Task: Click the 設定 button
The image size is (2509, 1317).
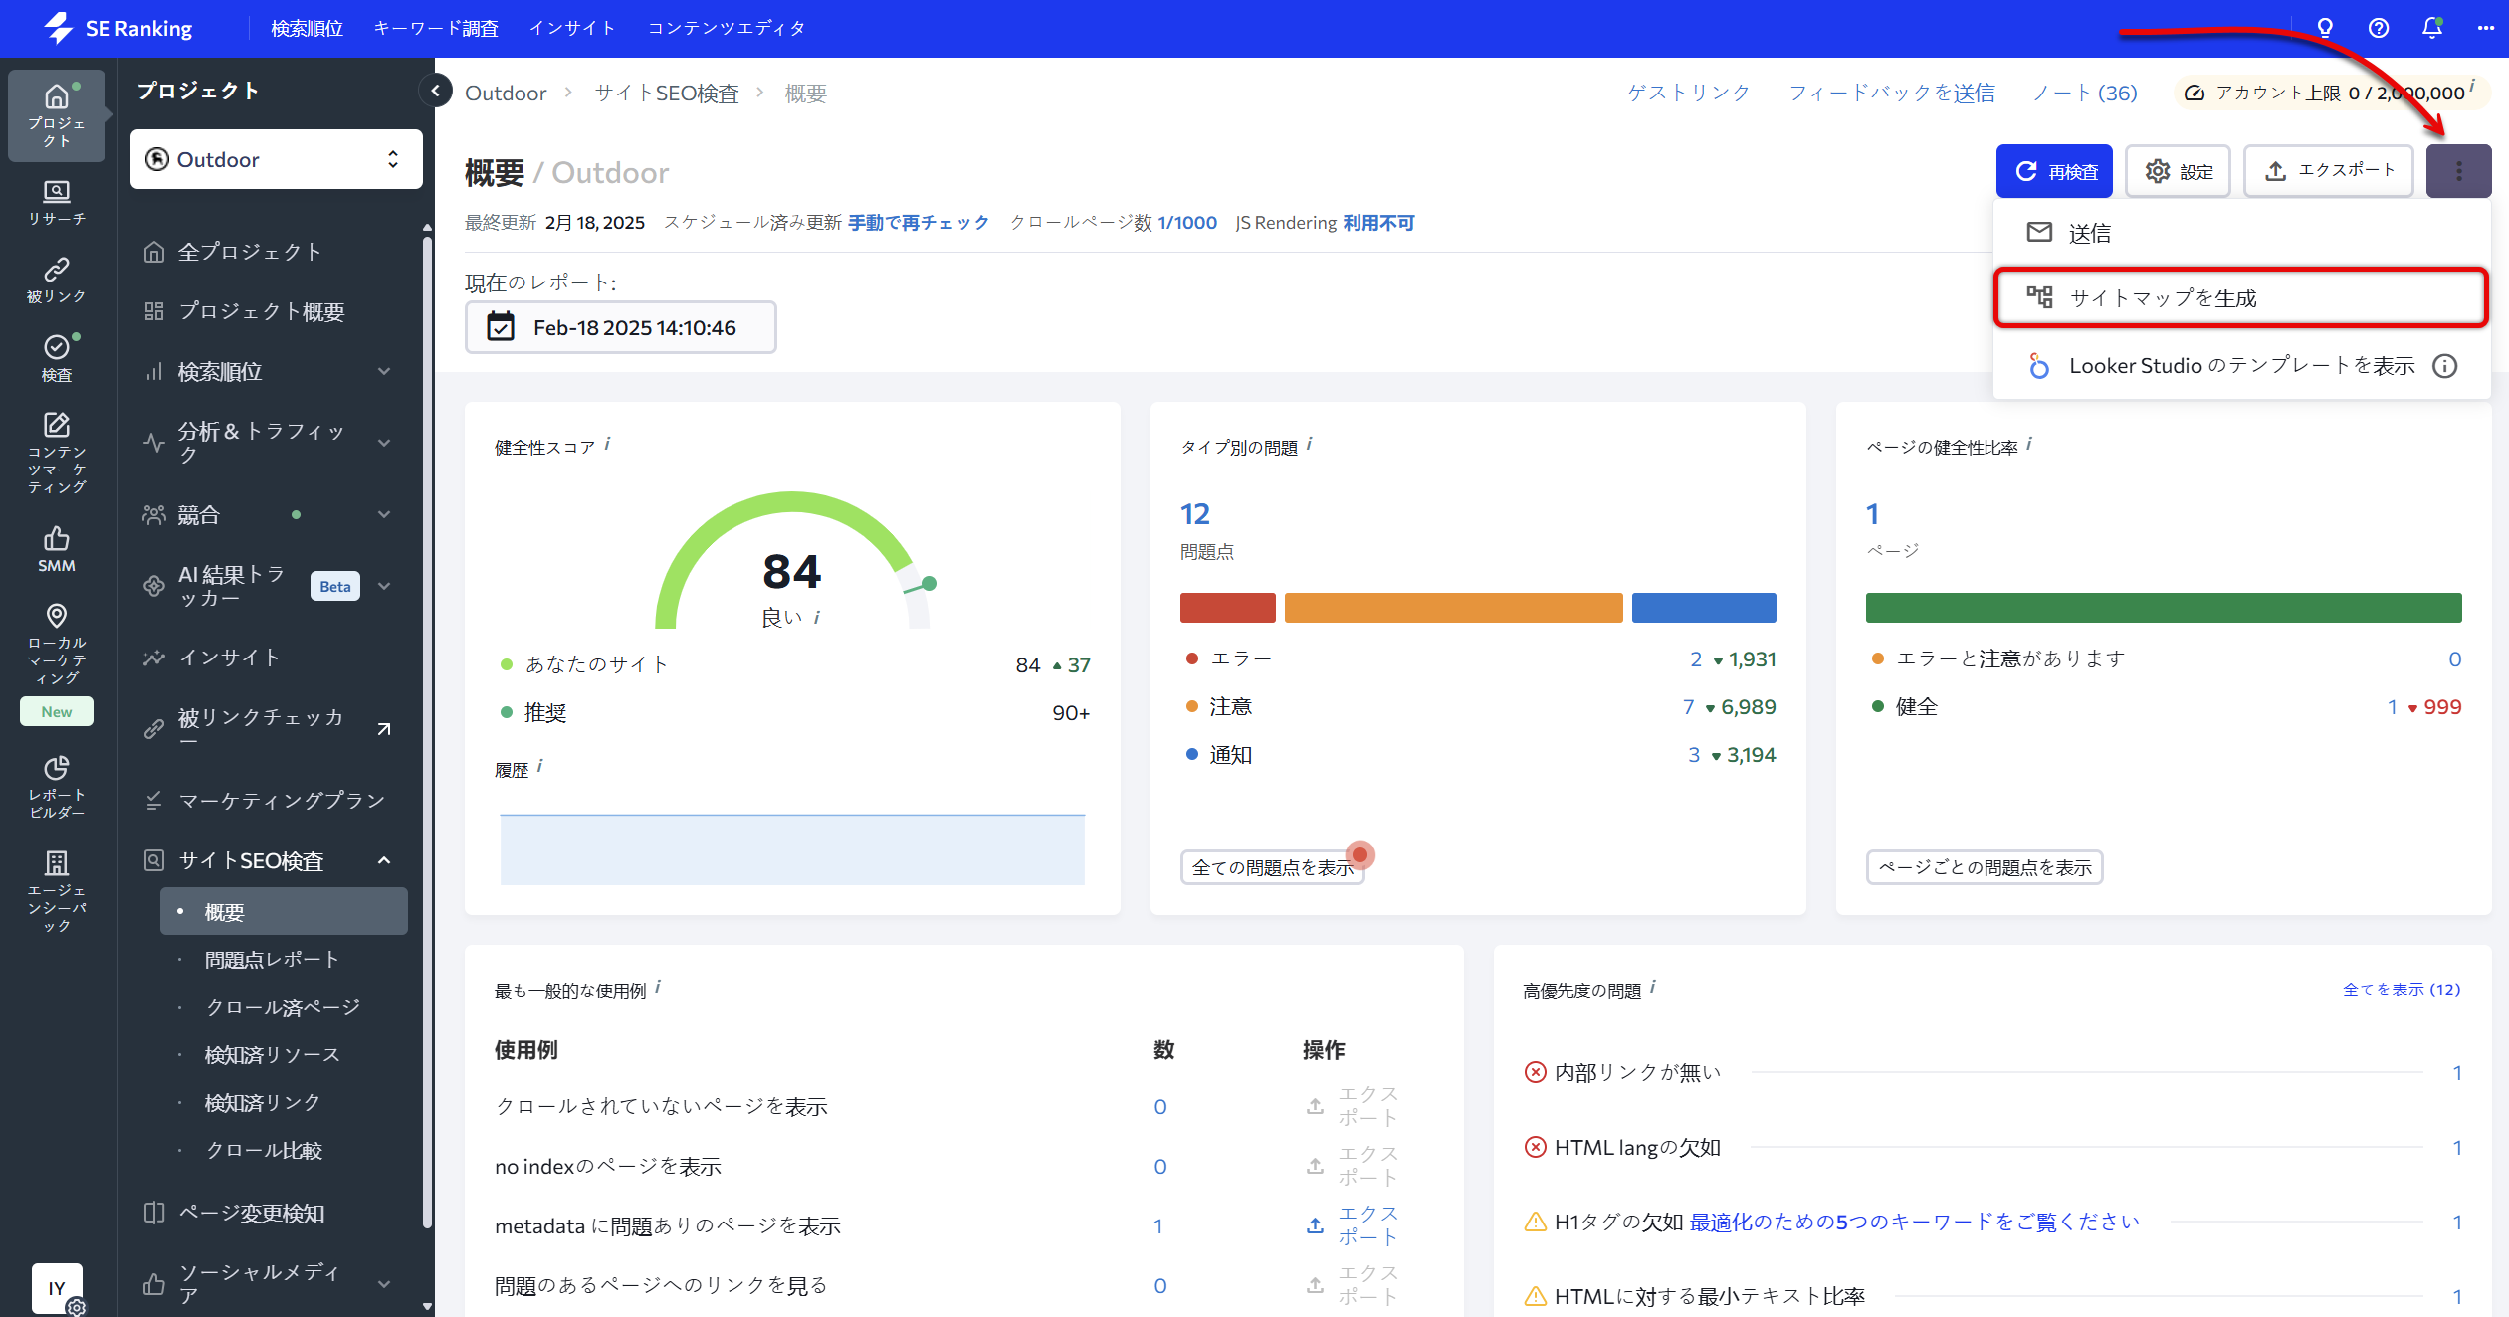Action: click(2178, 171)
